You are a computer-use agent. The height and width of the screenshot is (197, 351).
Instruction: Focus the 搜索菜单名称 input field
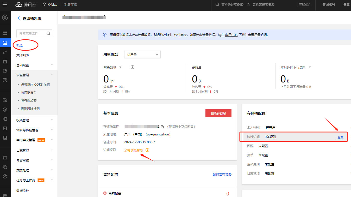[31, 33]
